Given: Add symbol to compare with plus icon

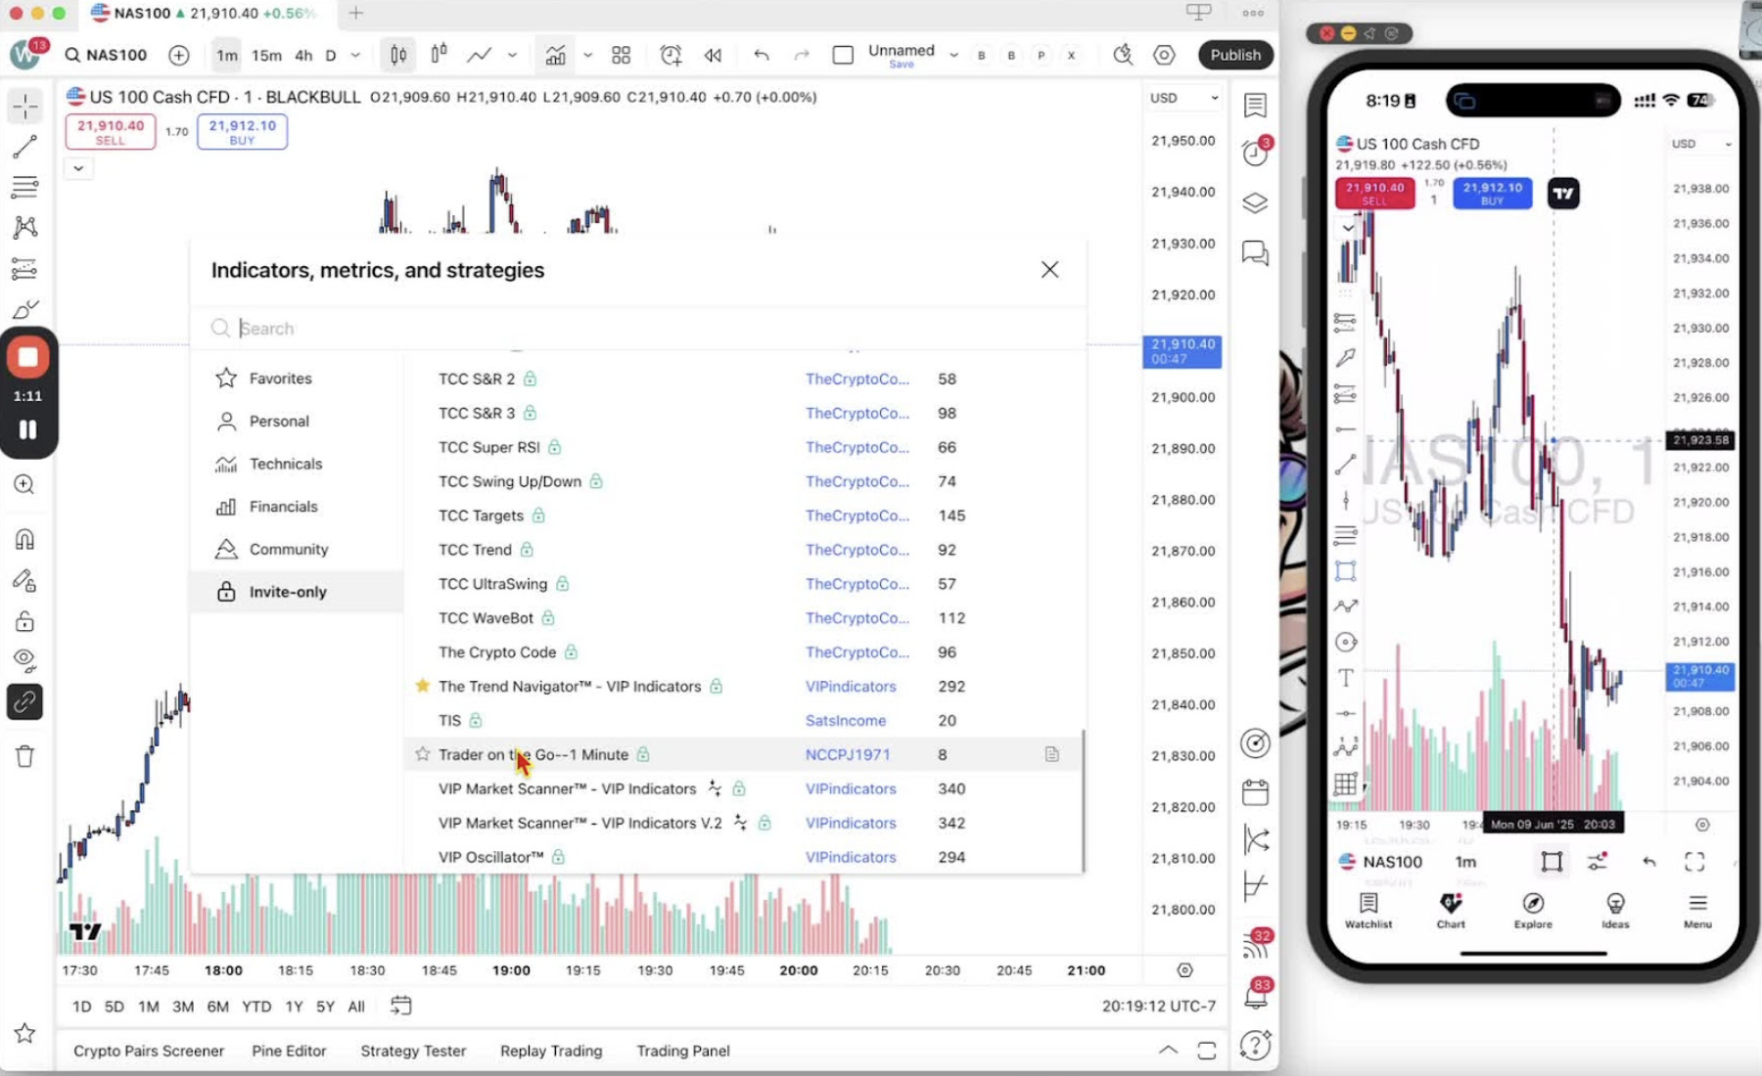Looking at the screenshot, I should coord(178,55).
